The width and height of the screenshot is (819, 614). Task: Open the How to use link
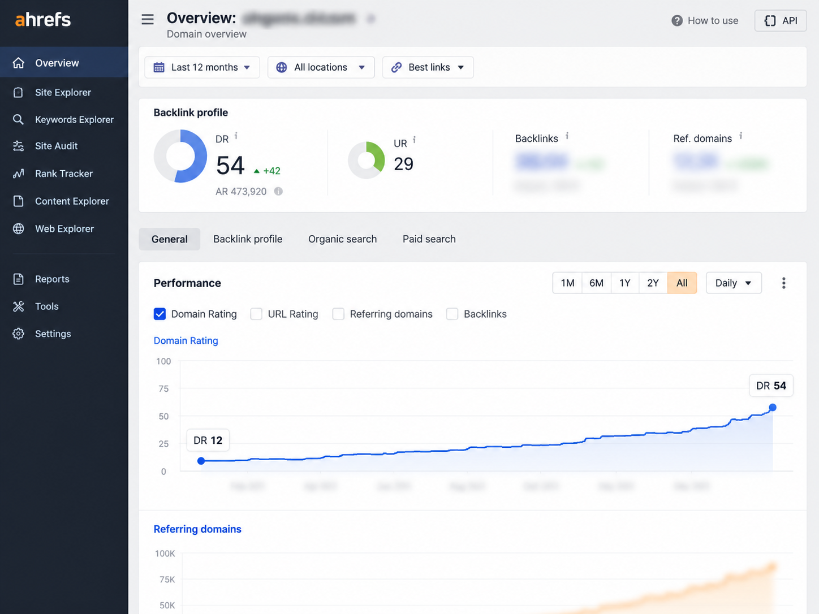(x=705, y=20)
